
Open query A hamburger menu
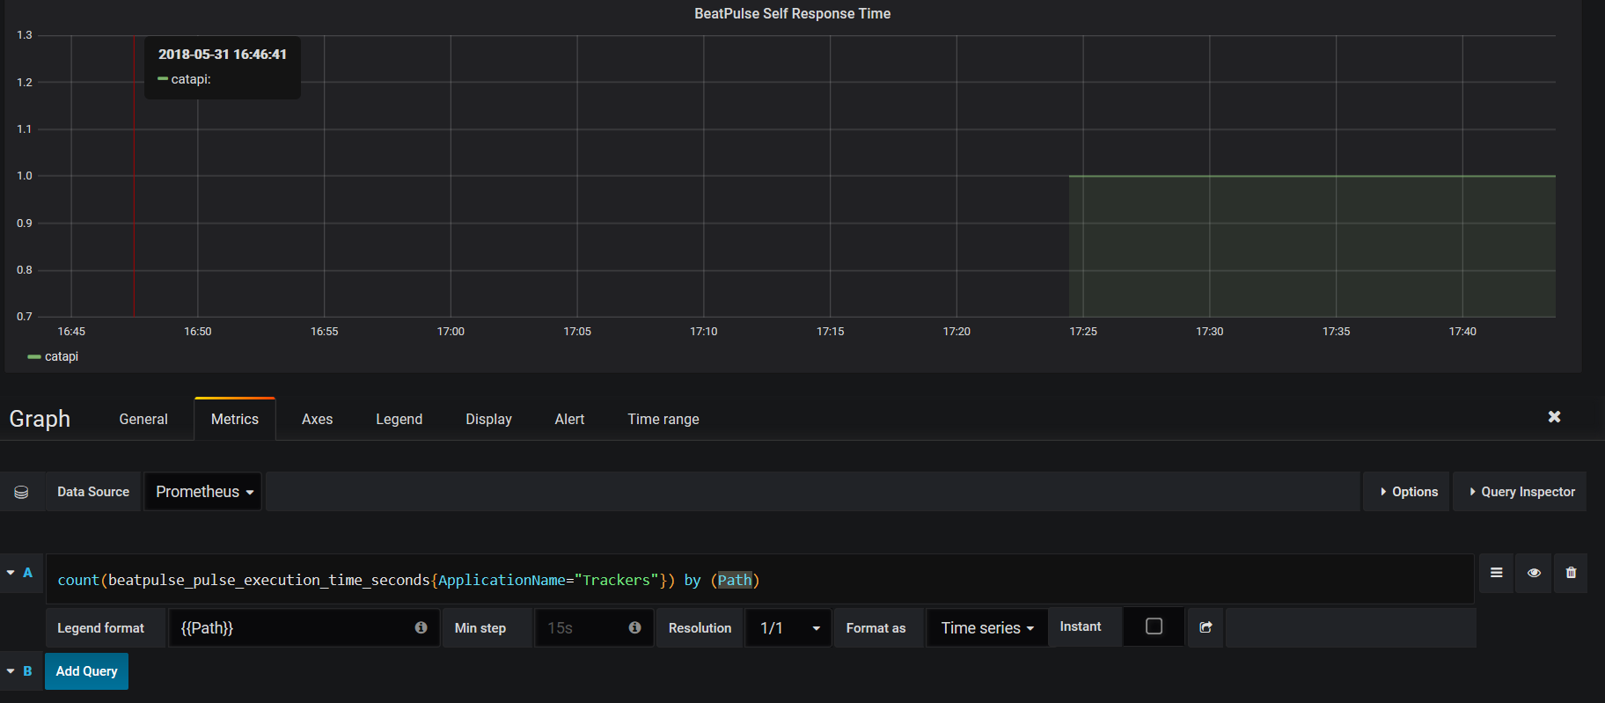(x=1496, y=573)
